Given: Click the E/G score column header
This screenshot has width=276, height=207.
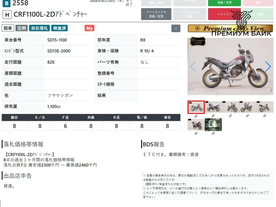Looking at the screenshot, I should tap(40, 117).
